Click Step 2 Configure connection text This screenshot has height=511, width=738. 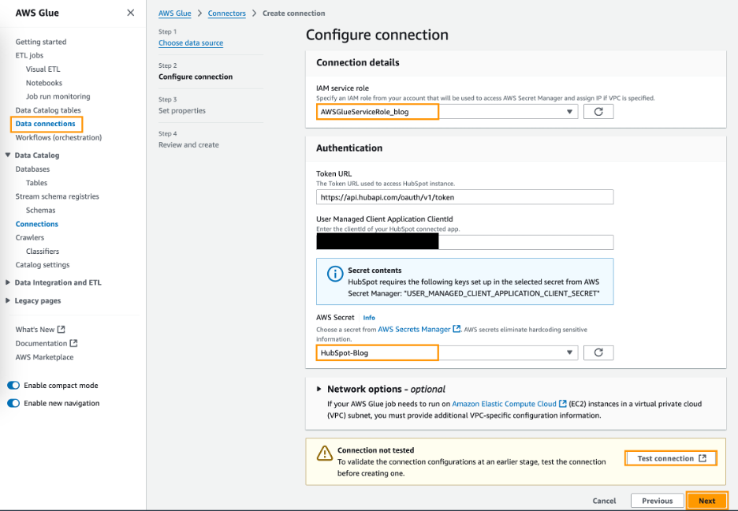(x=196, y=76)
